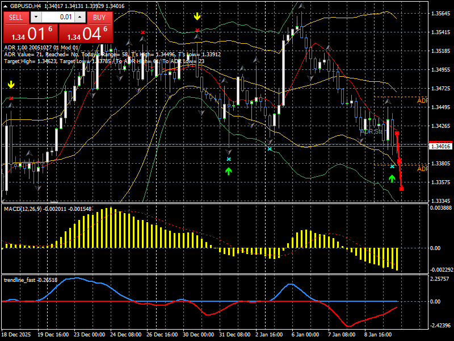The height and width of the screenshot is (341, 454).
Task: Click the Target High= 1.34623 info line
Action: pos(104,61)
